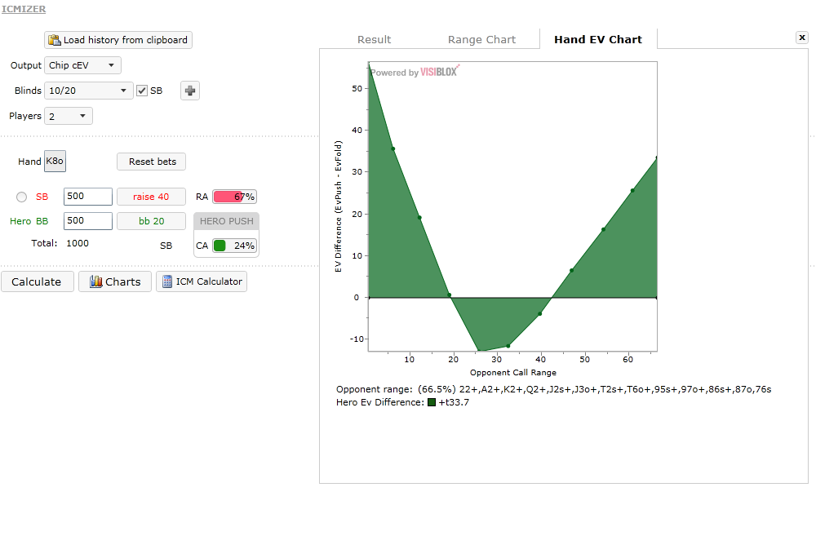816x545 pixels.
Task: Click the Reset bets button
Action: click(152, 162)
